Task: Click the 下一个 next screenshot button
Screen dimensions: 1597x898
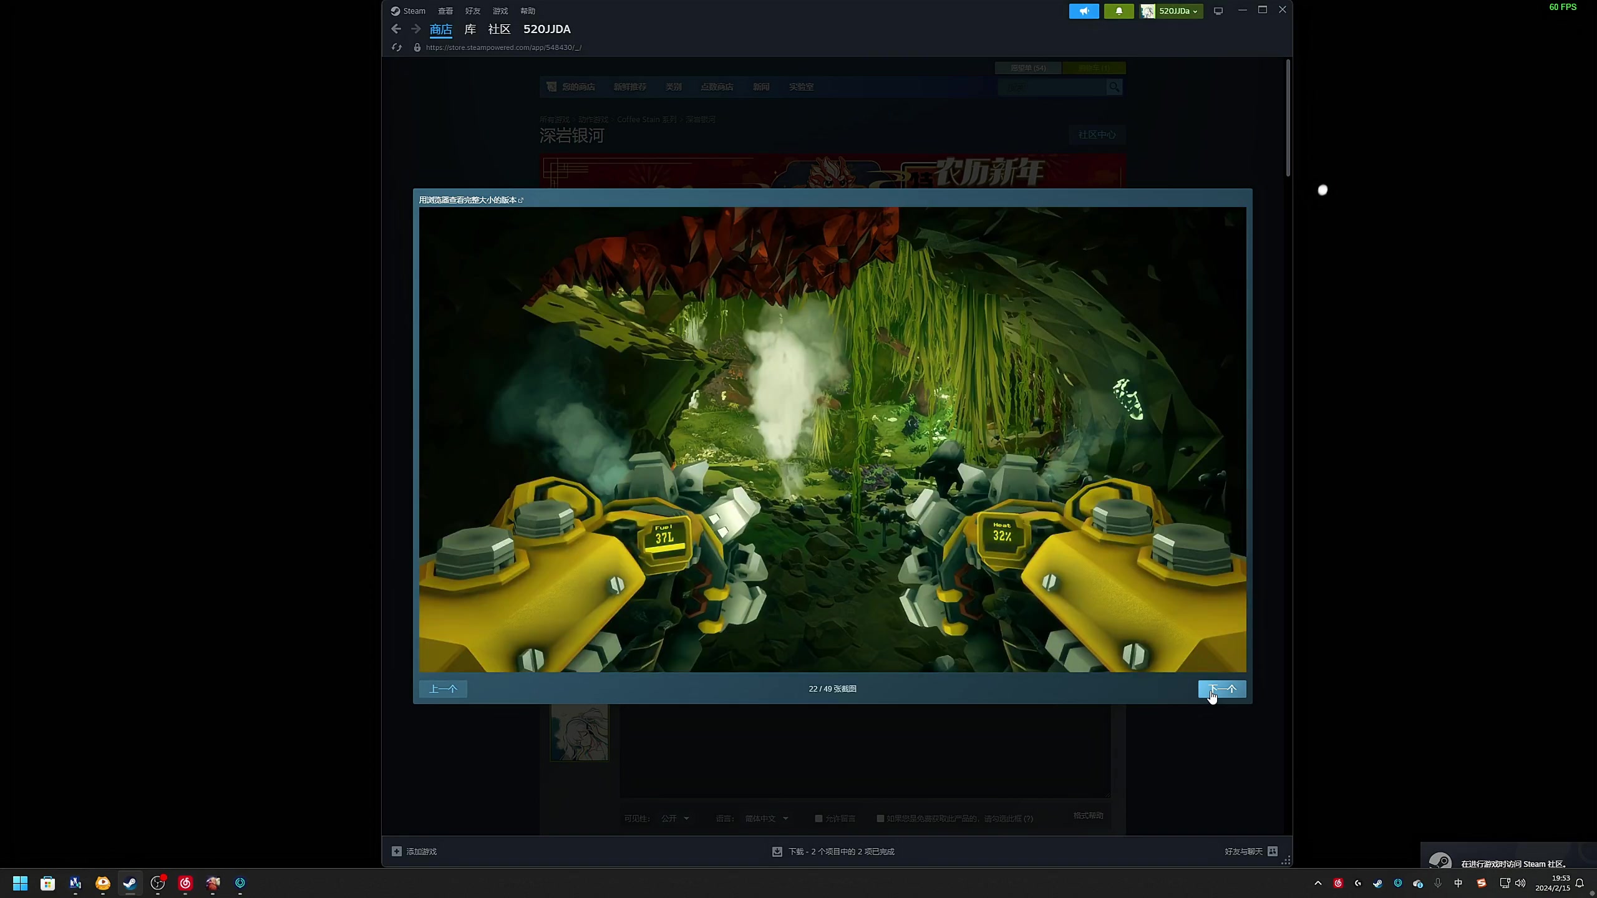Action: (x=1222, y=688)
